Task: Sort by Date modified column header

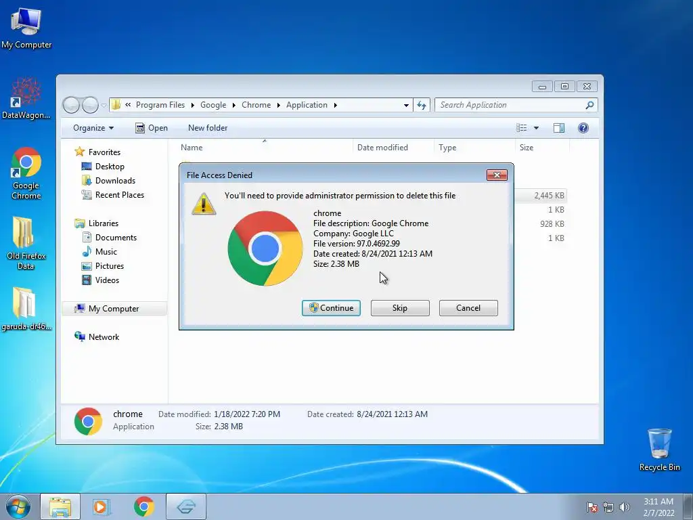Action: (x=393, y=148)
